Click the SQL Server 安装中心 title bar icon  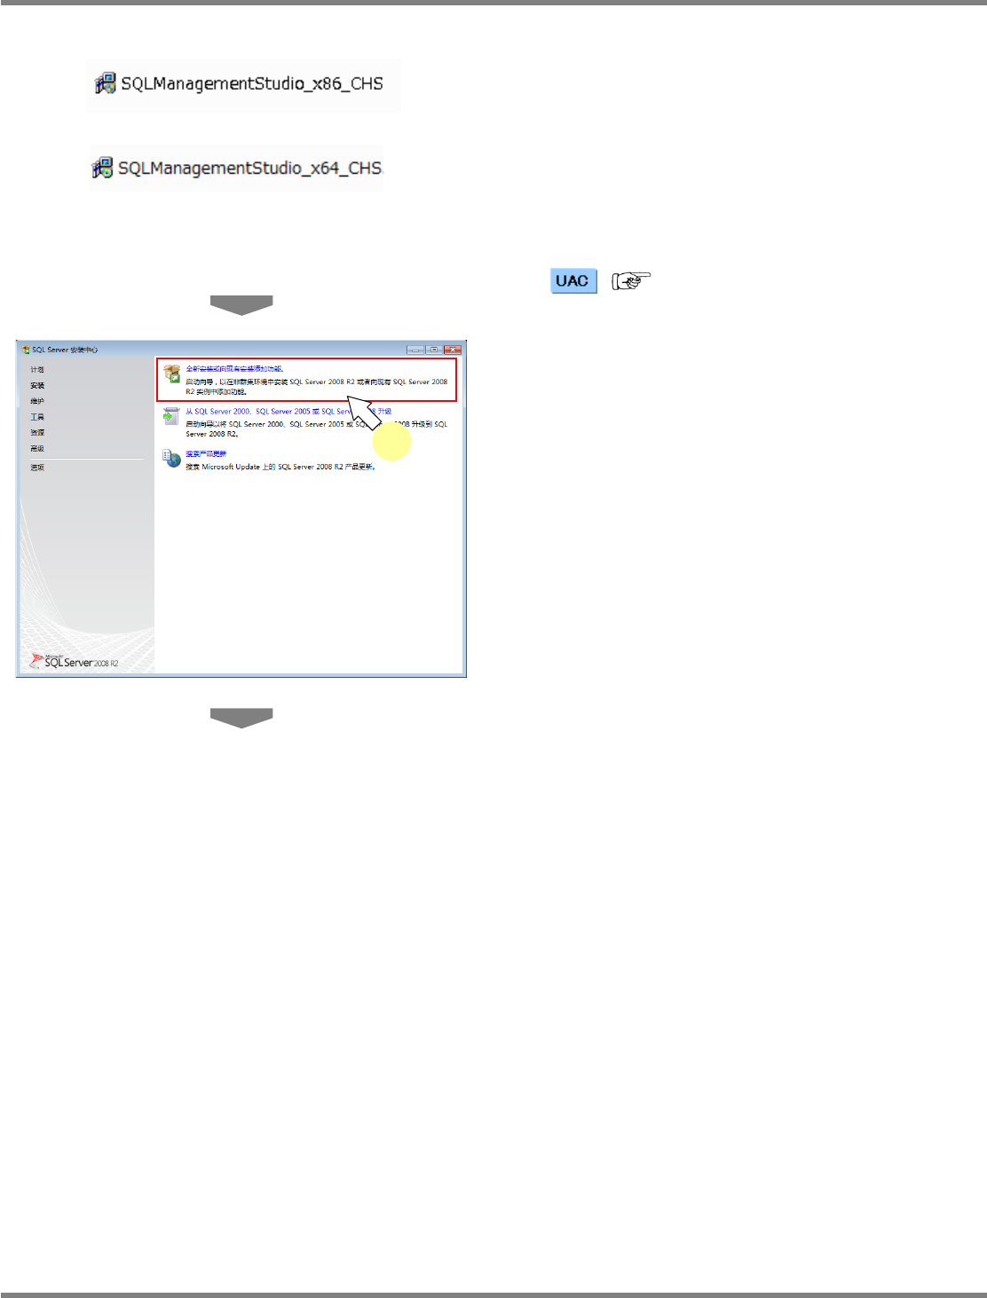coord(26,350)
